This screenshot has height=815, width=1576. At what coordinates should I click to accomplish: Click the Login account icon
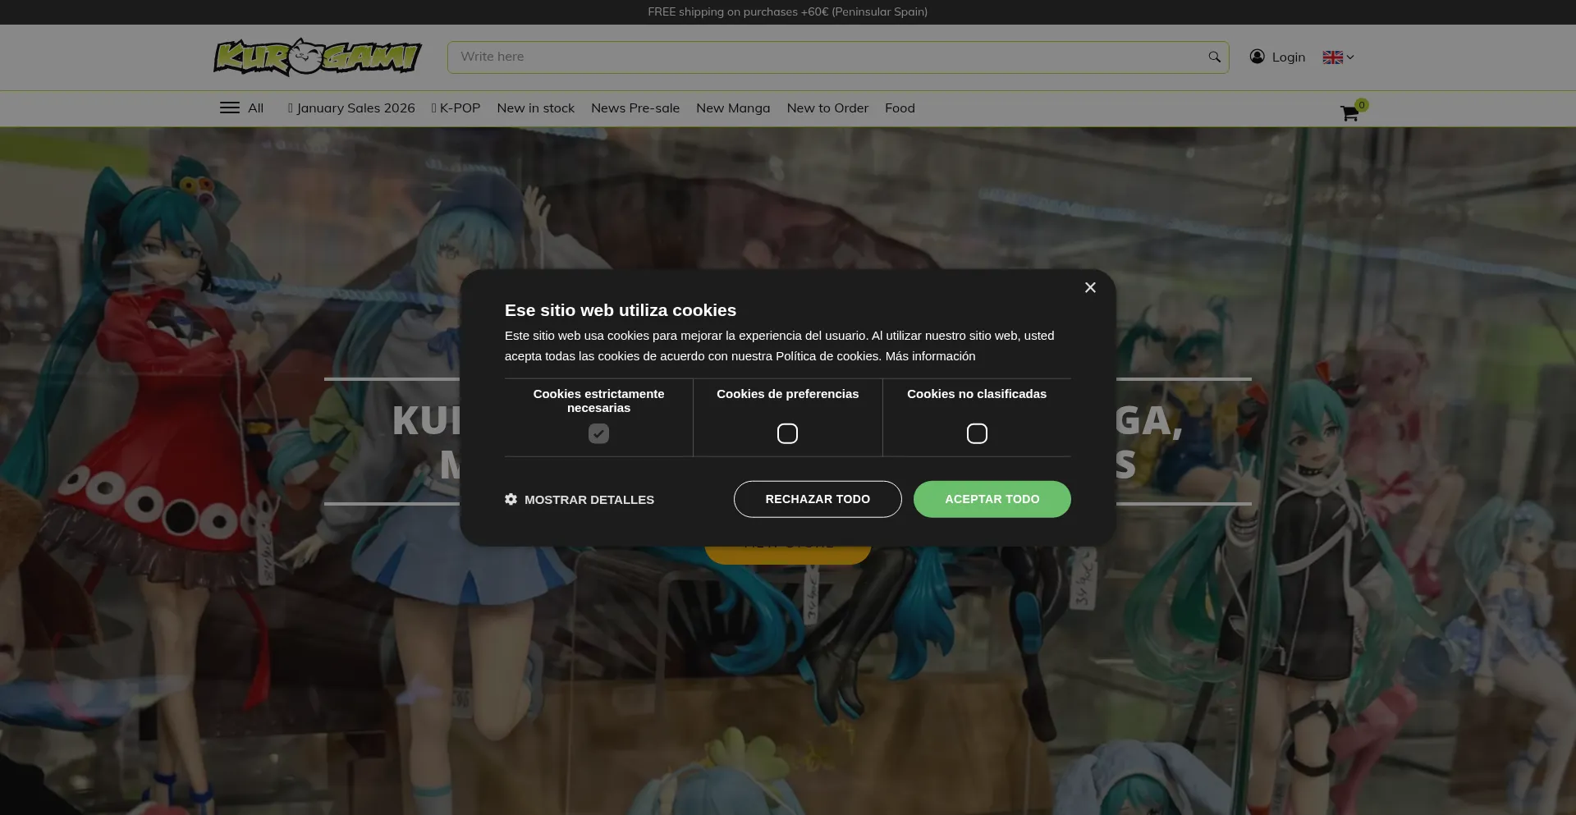click(x=1258, y=57)
